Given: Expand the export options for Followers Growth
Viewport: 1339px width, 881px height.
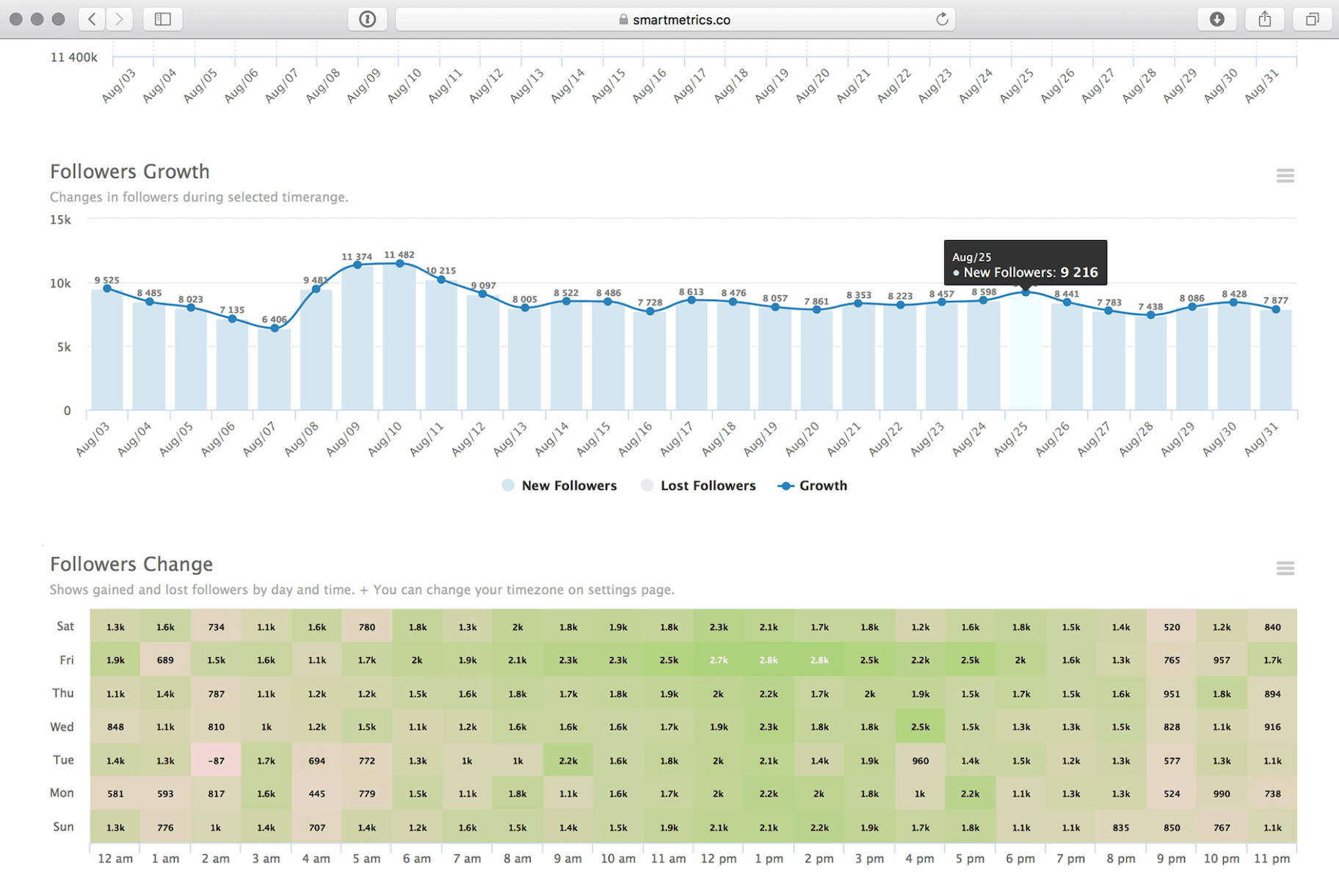Looking at the screenshot, I should tap(1285, 175).
